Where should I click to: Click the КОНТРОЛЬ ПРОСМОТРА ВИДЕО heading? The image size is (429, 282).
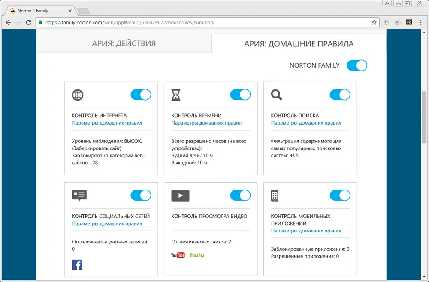209,216
